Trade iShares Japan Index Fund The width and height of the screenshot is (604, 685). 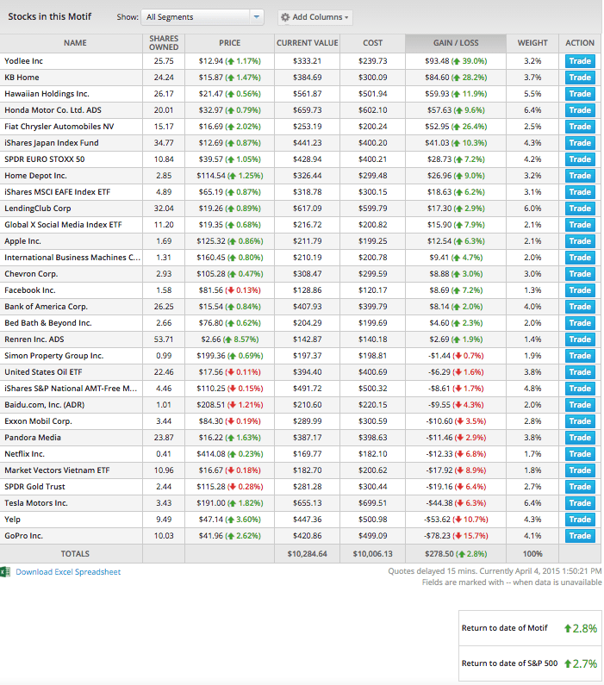coord(580,143)
